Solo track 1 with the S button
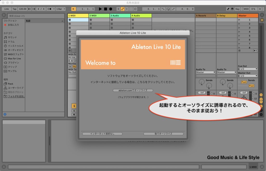The height and width of the screenshot is (171, 266). (x=74, y=111)
